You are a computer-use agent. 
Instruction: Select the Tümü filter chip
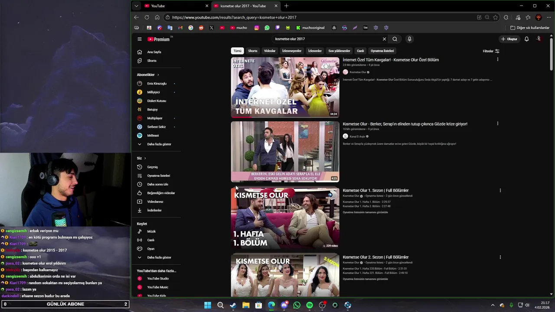tap(238, 51)
